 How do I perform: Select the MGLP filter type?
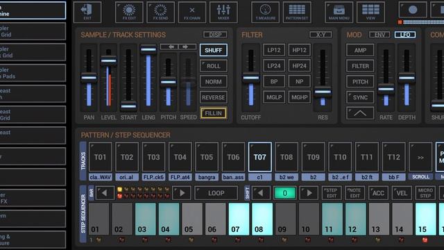point(274,97)
